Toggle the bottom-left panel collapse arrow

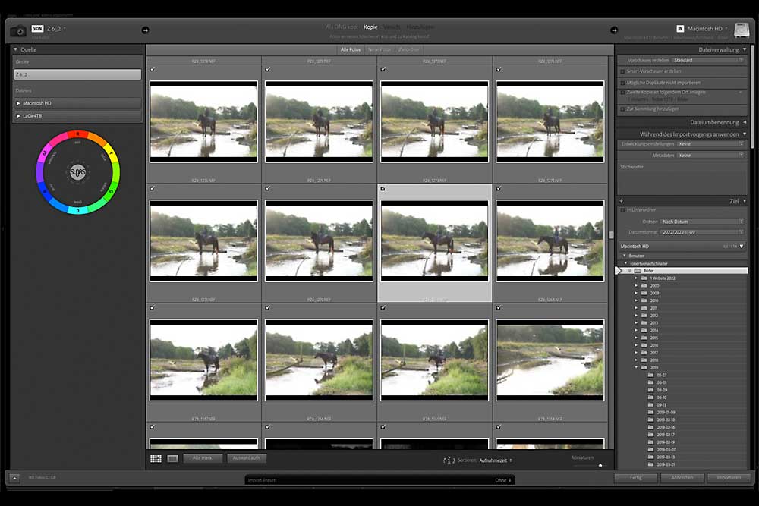(x=14, y=478)
